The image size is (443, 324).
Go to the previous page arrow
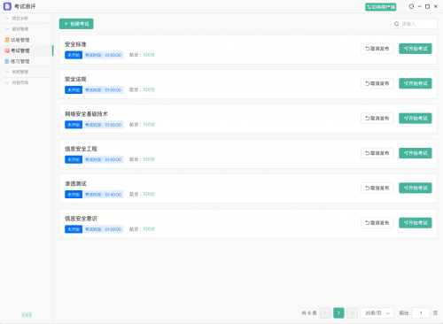(325, 312)
